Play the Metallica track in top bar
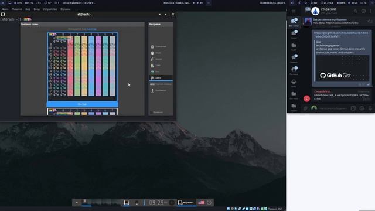Screen dimensions: 375x211 pyautogui.click(x=198, y=3)
